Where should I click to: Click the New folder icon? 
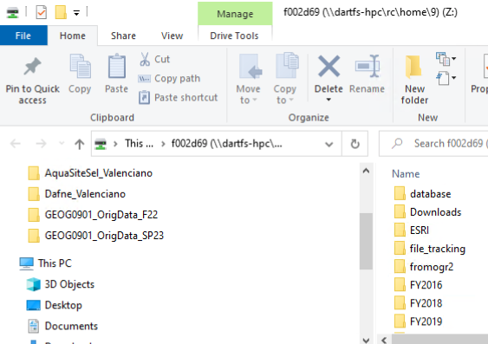413,66
